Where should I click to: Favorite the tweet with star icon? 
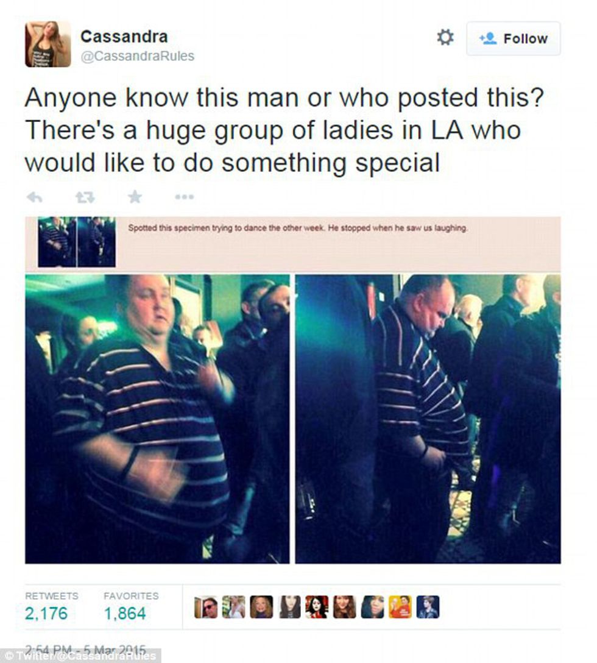(135, 197)
